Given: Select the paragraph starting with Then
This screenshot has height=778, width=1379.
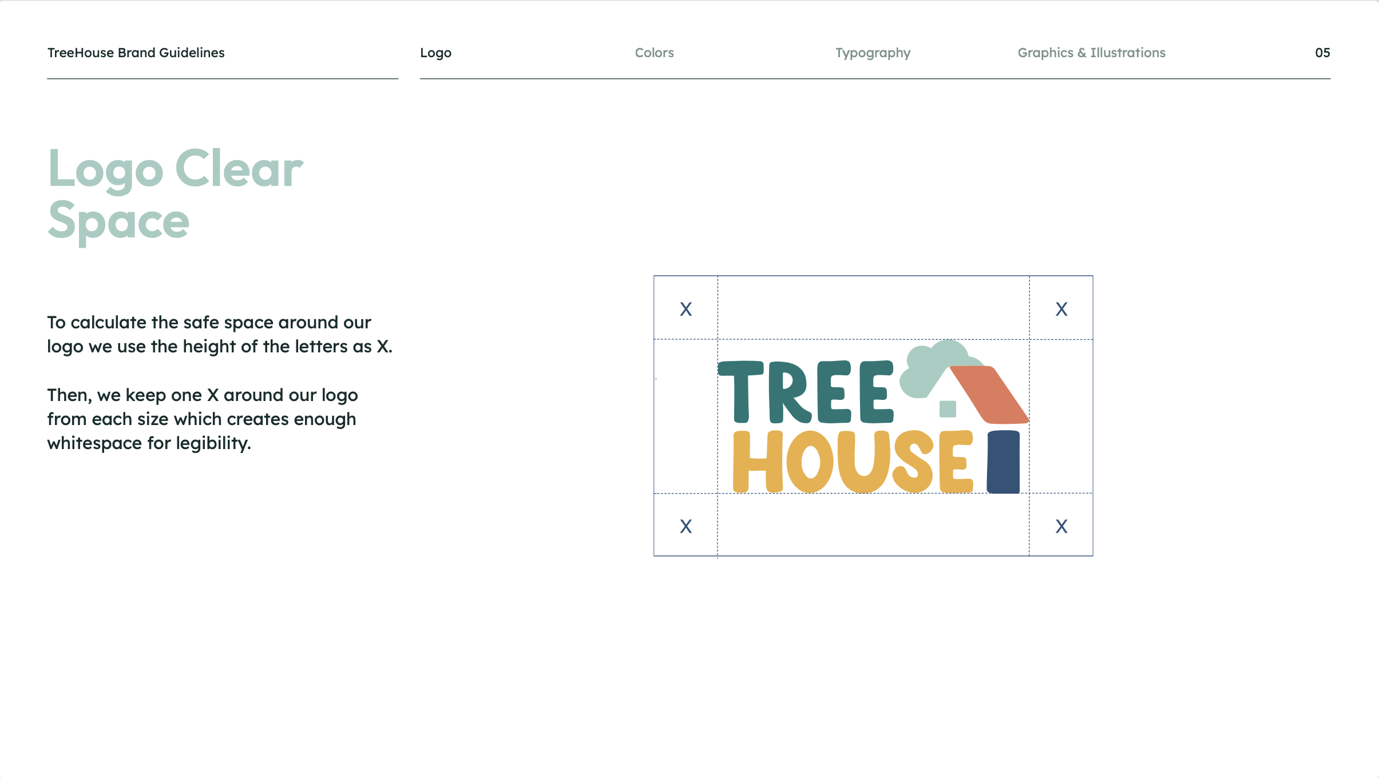Looking at the screenshot, I should [x=203, y=419].
